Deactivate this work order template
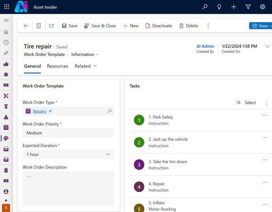 [158, 26]
